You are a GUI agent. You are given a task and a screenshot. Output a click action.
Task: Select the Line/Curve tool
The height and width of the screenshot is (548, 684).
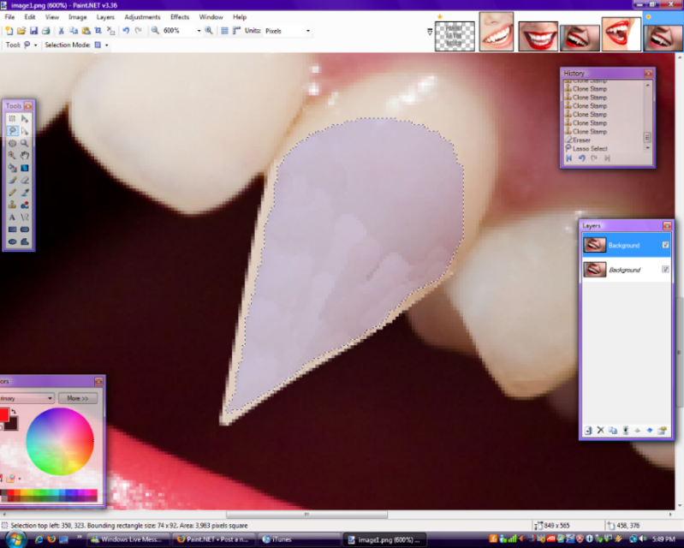pos(25,217)
